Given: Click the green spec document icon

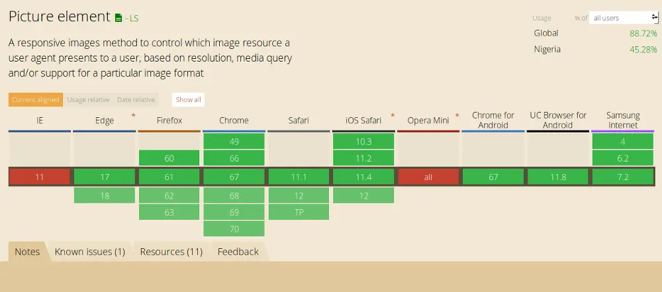Looking at the screenshot, I should coord(118,18).
